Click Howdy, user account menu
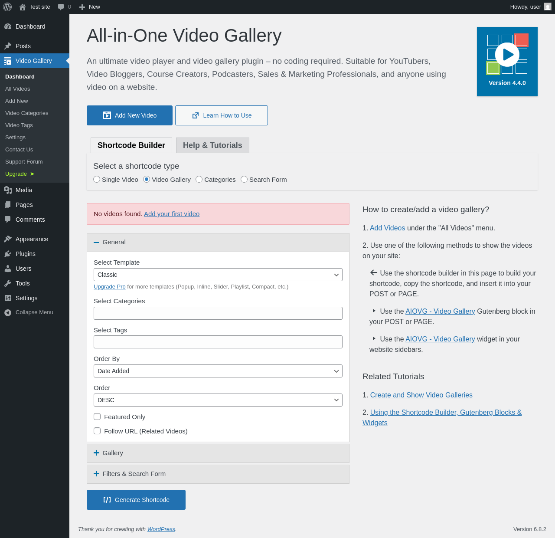Screen dimensions: 555x538 [x=531, y=7]
